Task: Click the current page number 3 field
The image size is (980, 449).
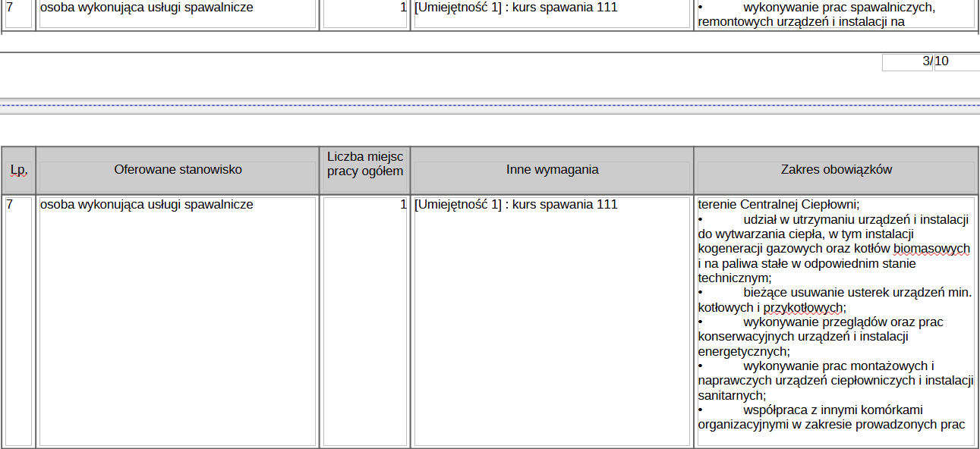Action: 907,62
